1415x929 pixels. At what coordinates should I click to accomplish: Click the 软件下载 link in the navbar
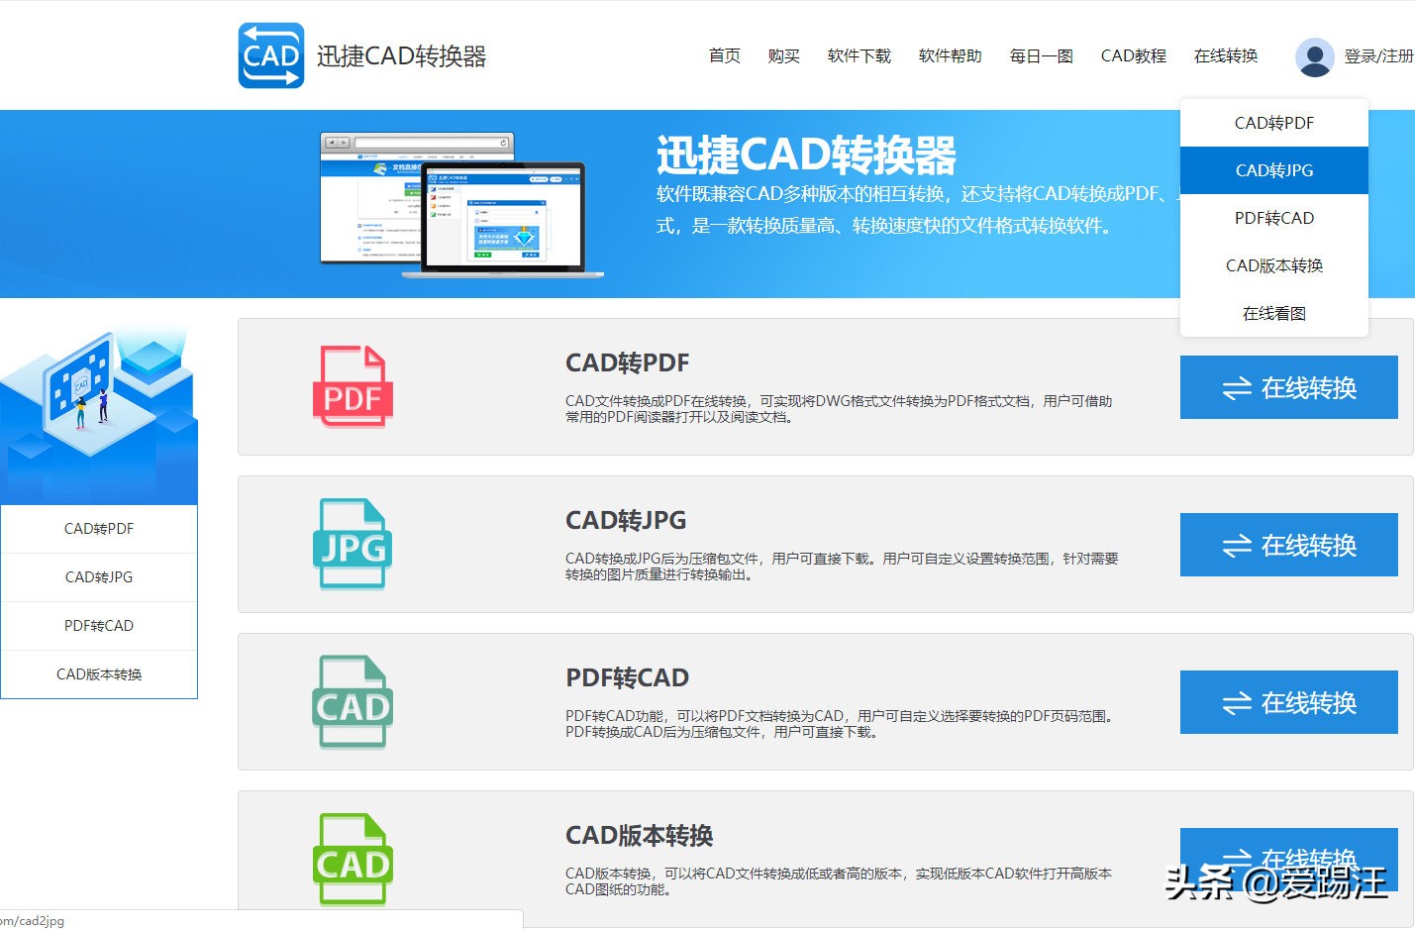pyautogui.click(x=859, y=56)
